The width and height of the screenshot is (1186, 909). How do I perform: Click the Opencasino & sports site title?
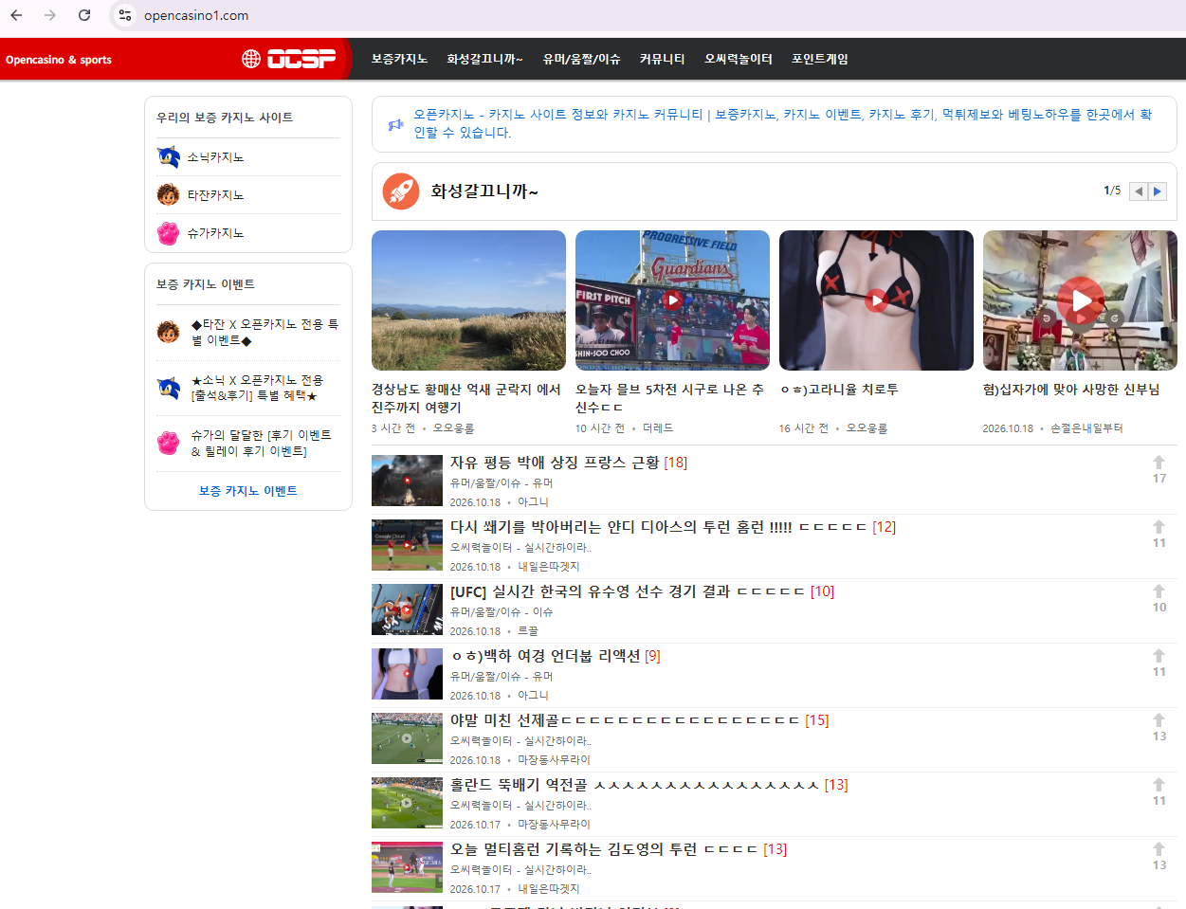click(59, 60)
